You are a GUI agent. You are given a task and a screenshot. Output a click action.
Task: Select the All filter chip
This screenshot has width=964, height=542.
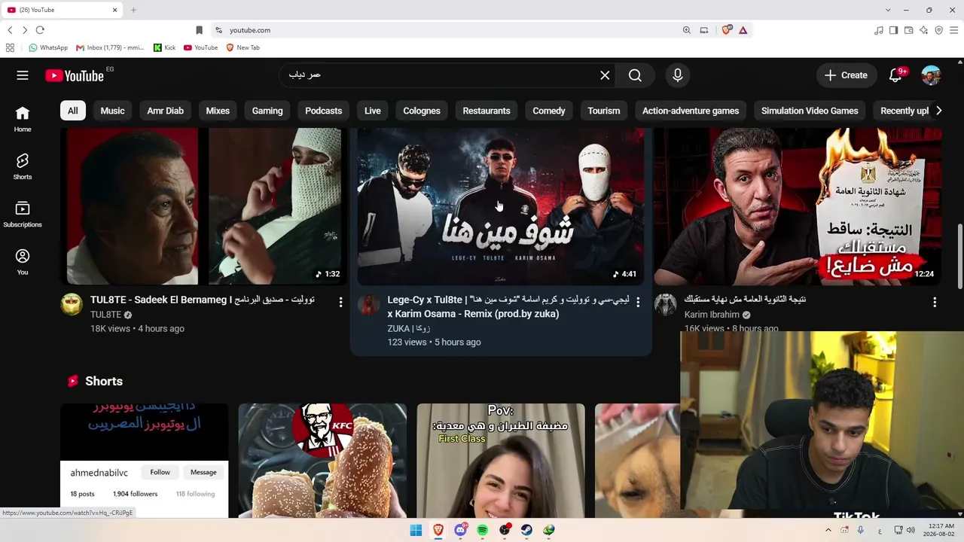[72, 111]
